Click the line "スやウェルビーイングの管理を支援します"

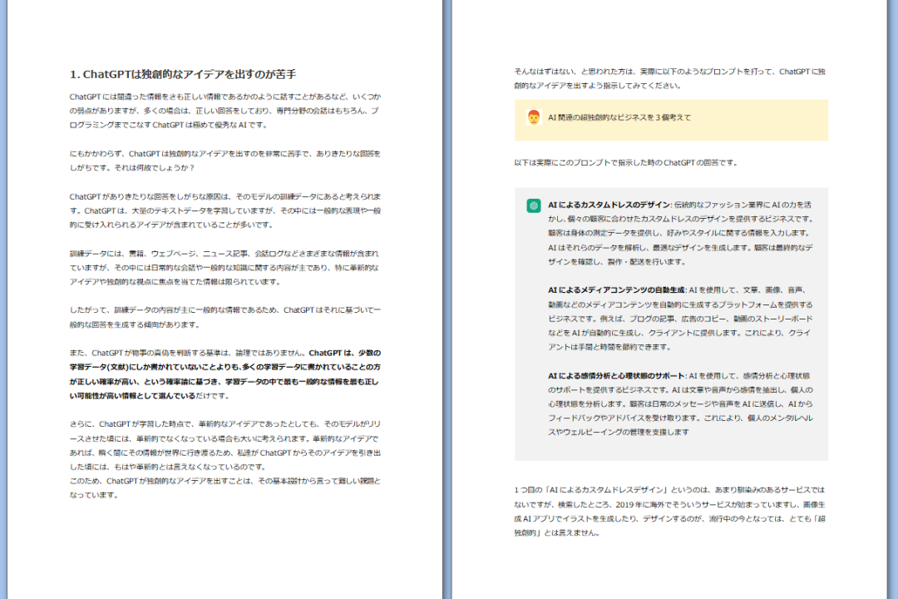(x=619, y=433)
